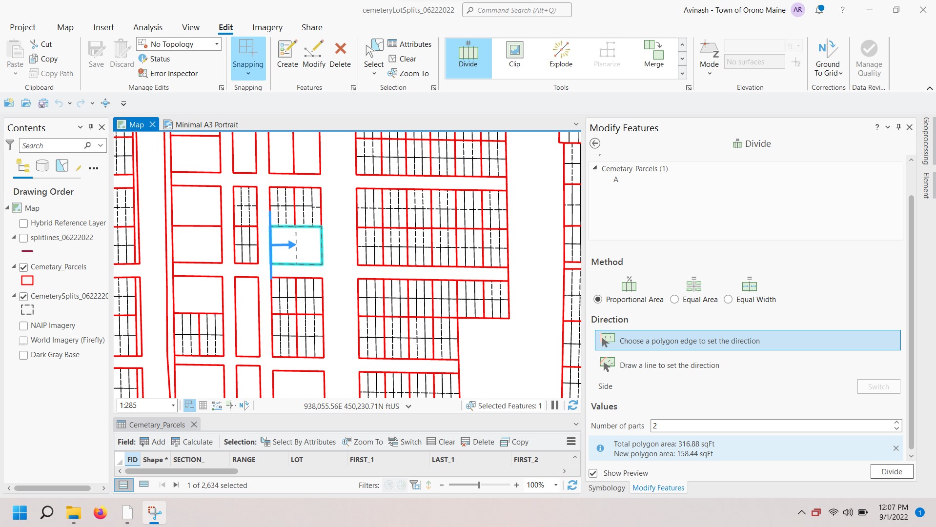Enable the Hybrid Reference Layer checkbox
The image size is (936, 527).
point(23,223)
